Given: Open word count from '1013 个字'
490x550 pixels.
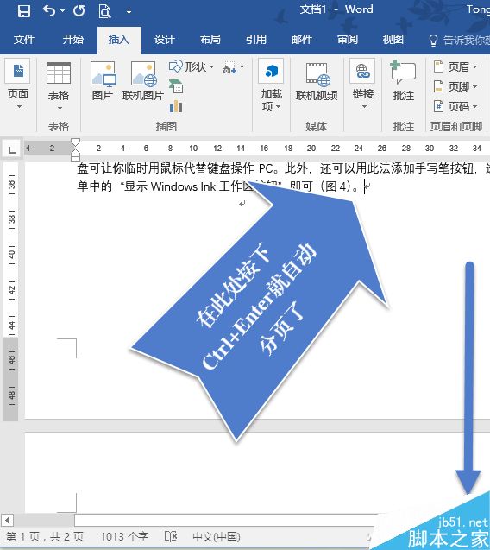Looking at the screenshot, I should tap(124, 537).
